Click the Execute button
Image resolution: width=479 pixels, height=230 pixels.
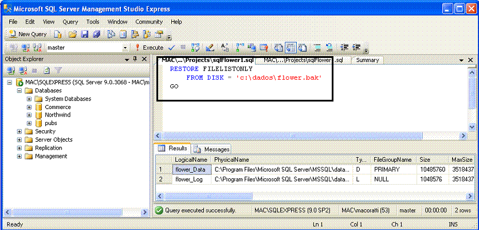(x=149, y=48)
